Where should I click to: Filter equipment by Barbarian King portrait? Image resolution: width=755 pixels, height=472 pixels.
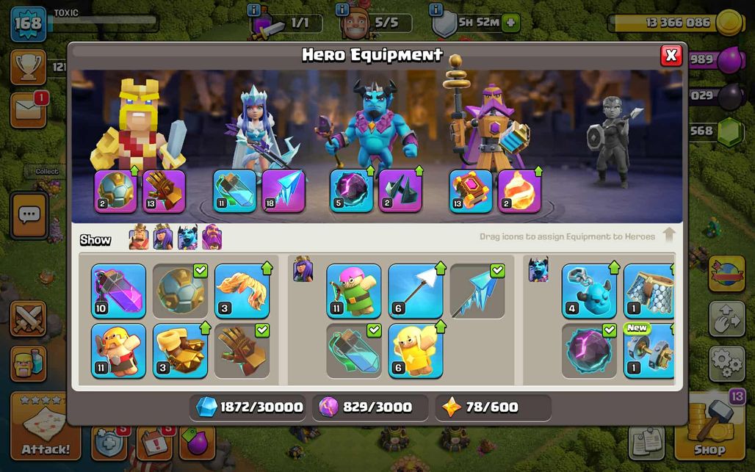[x=139, y=236]
